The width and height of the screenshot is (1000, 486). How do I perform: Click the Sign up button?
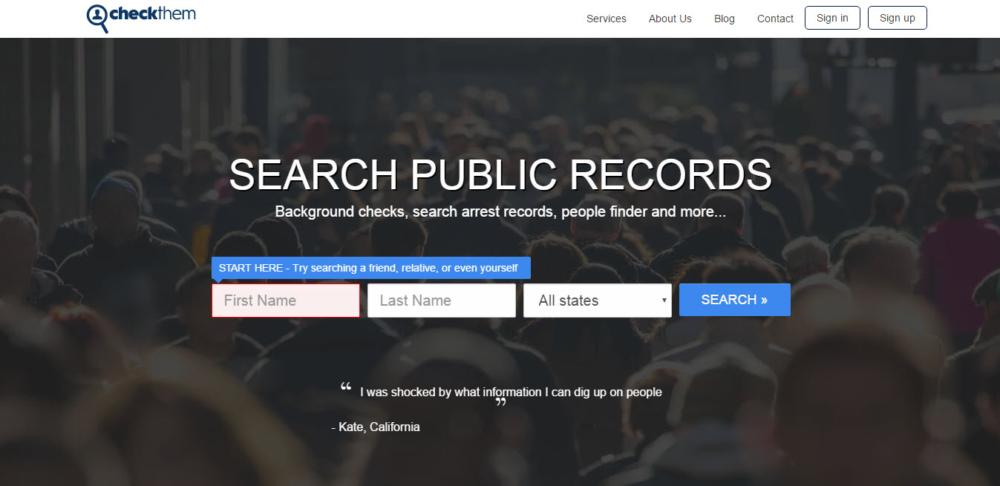[x=898, y=18]
